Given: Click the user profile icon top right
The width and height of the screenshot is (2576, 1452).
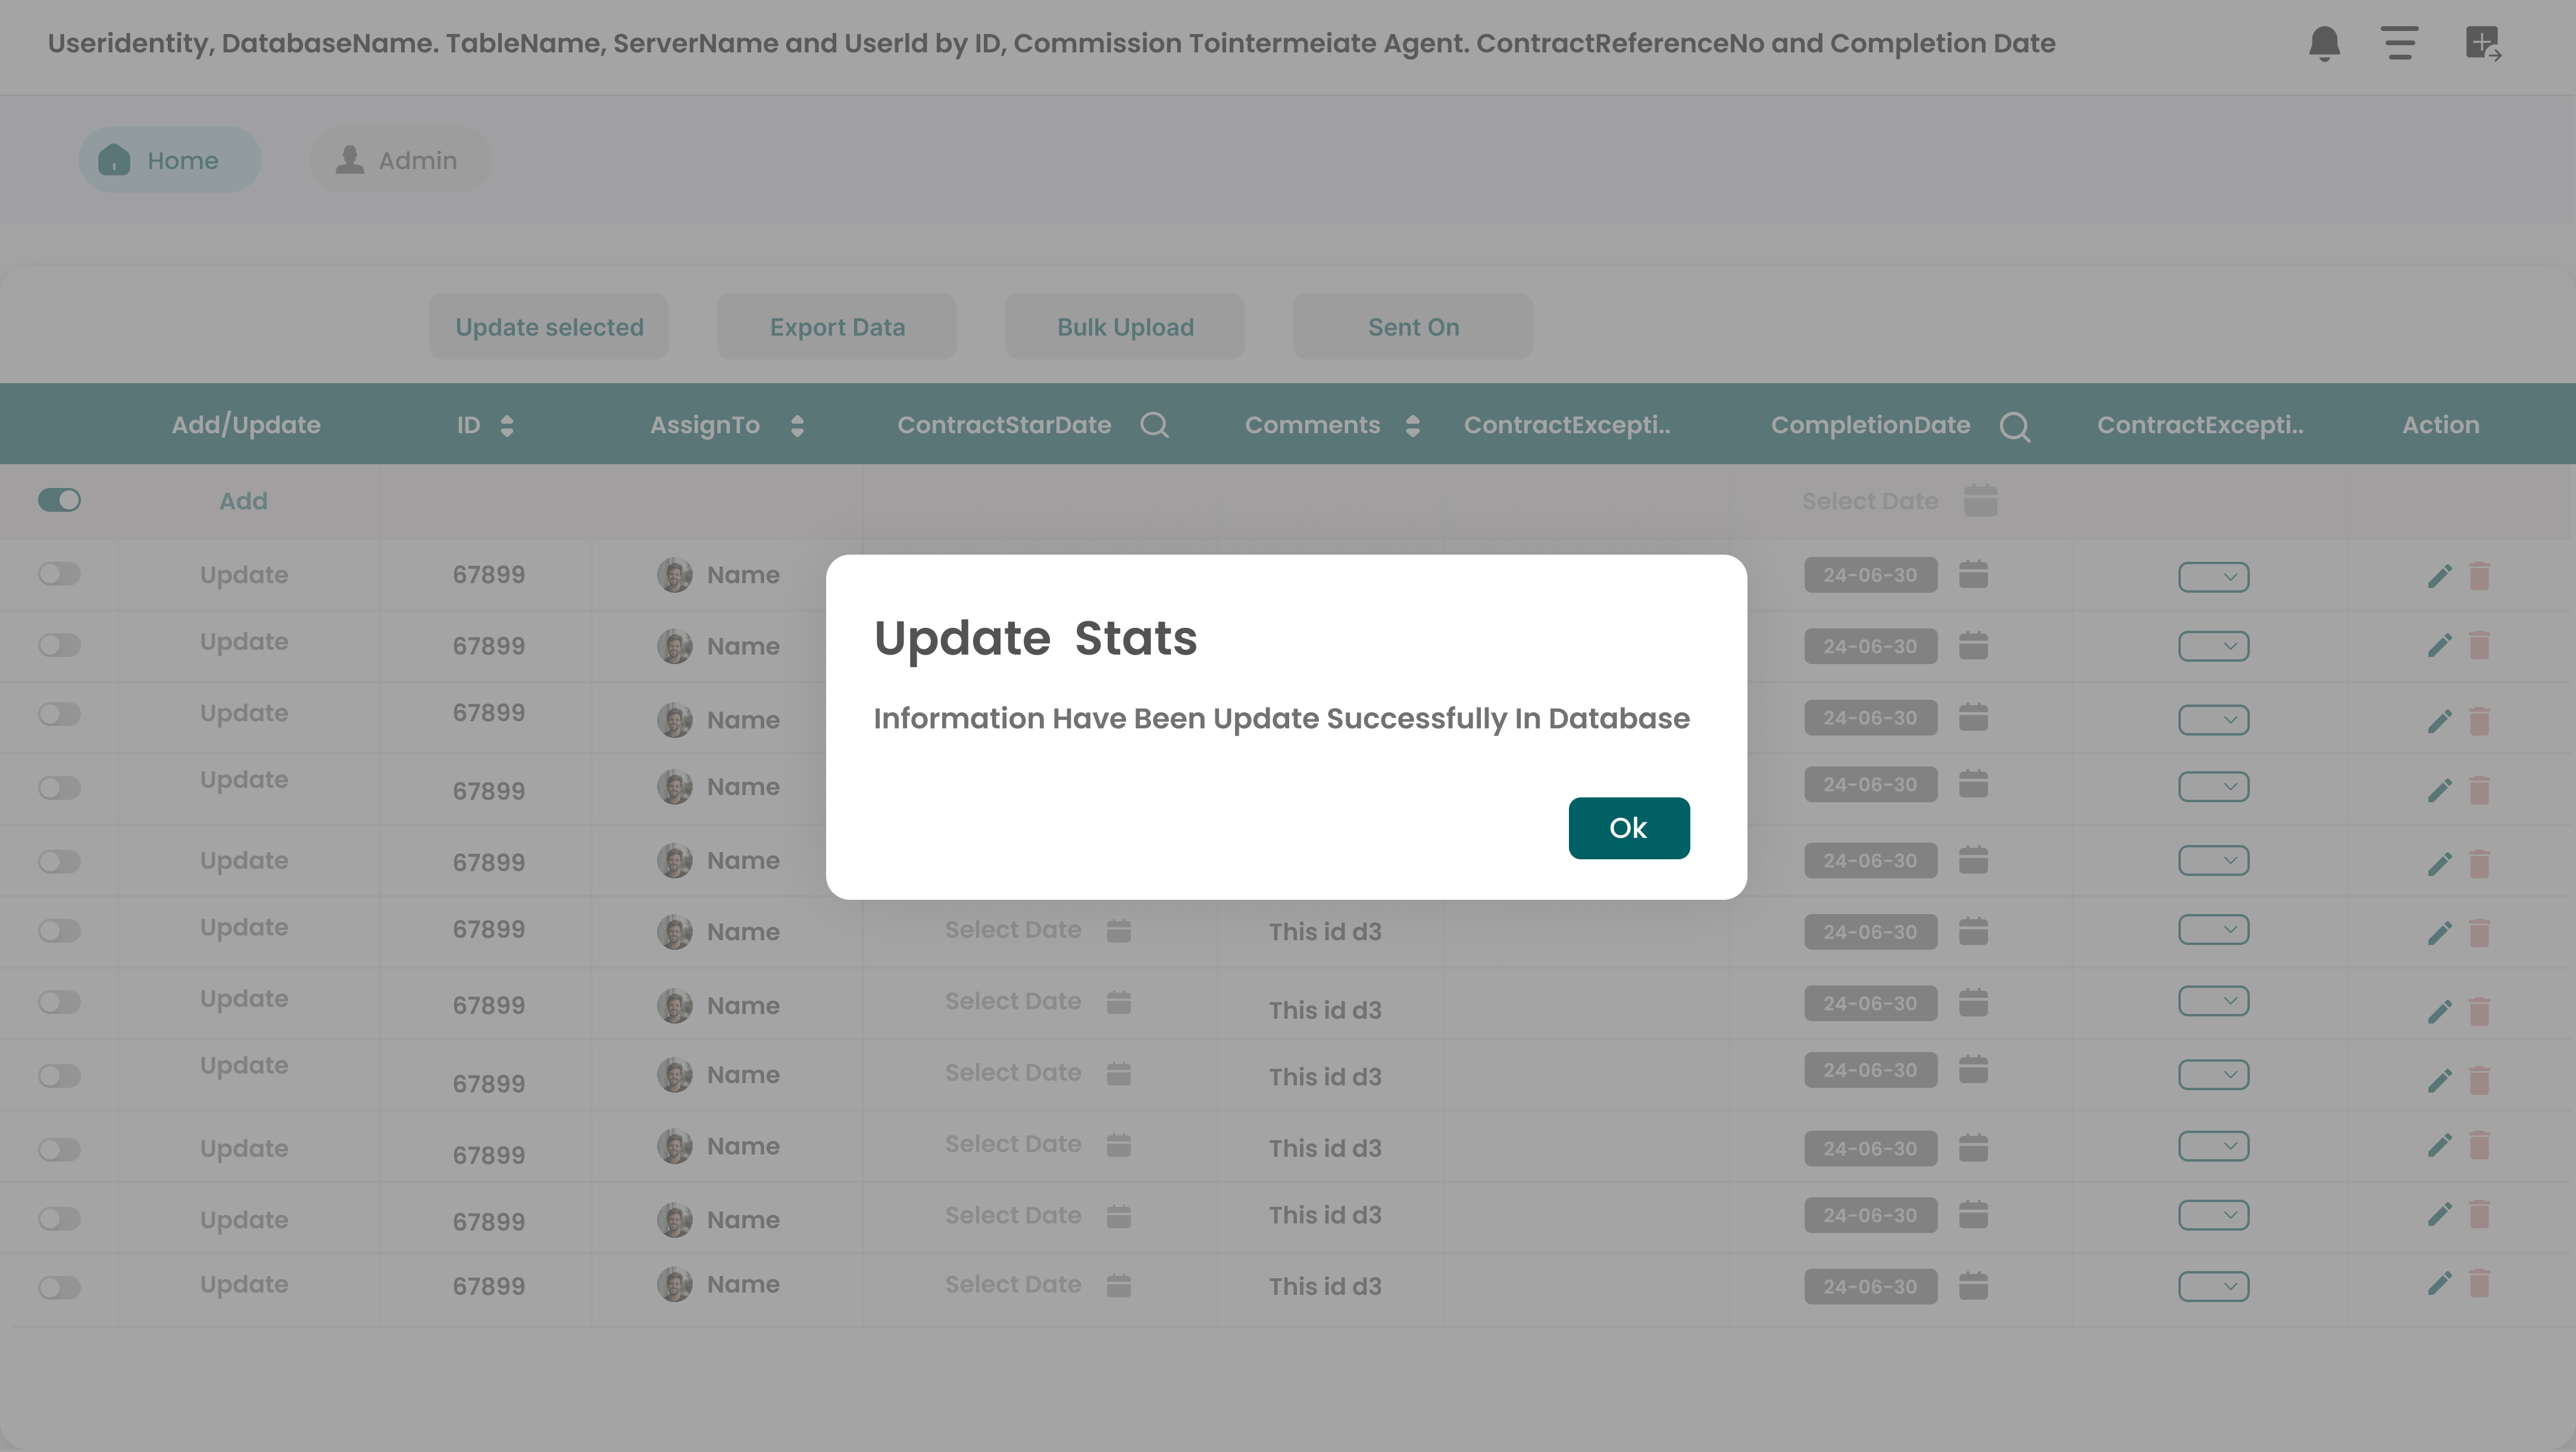Looking at the screenshot, I should 2484,42.
